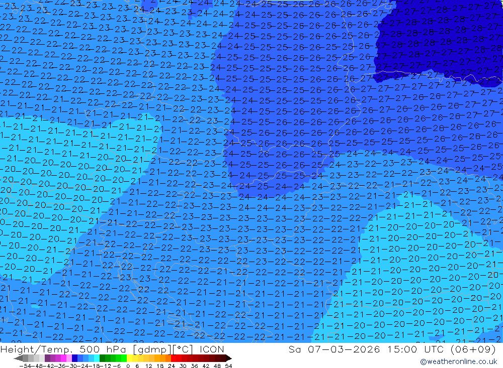This screenshot has height=368, width=503.
Task: Open the weatheronline.co.uk copyright link
Action: point(458,361)
